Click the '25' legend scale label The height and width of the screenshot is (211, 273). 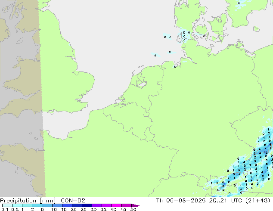[84, 209]
